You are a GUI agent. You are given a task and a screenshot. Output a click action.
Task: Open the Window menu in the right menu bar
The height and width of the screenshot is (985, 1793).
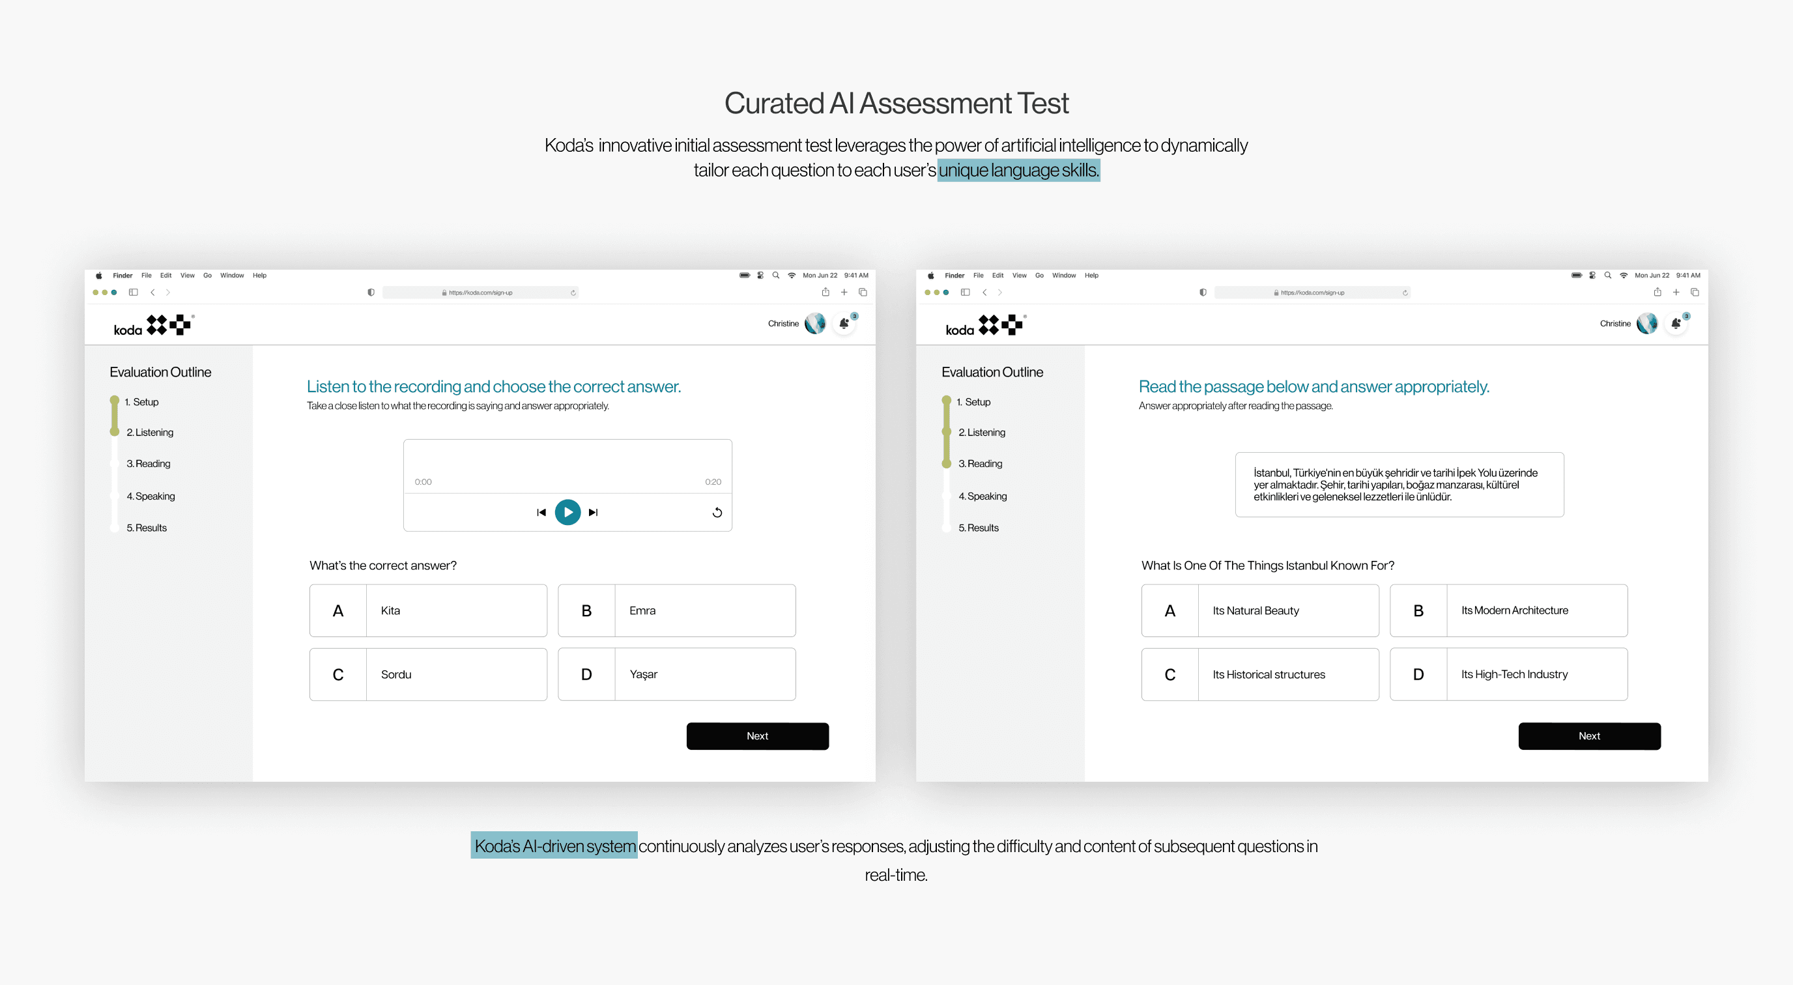pyautogui.click(x=1063, y=276)
